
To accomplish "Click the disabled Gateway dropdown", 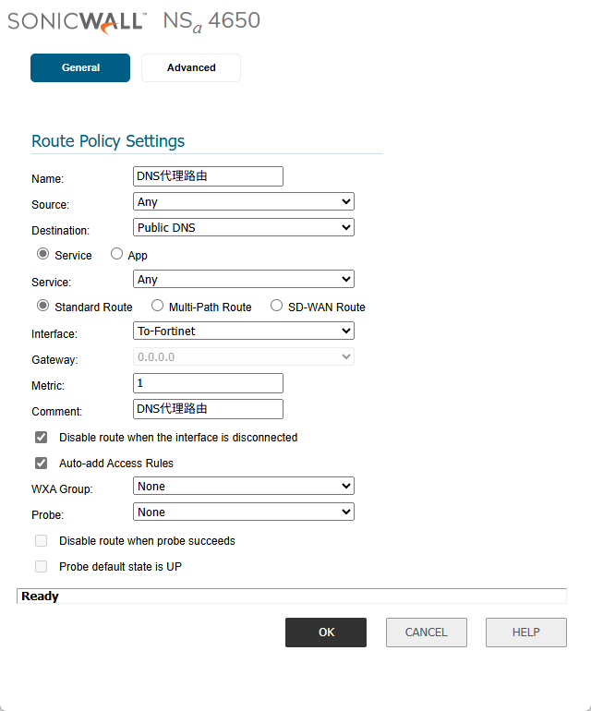I will coord(244,356).
